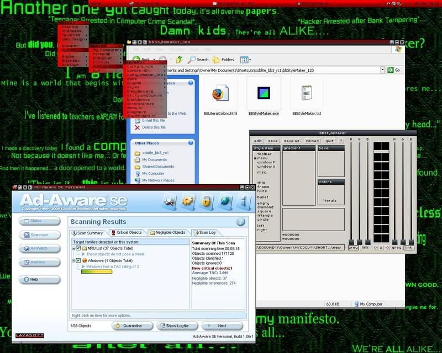442x353 pixels.
Task: Click the Explorer Search toolbar icon
Action: point(199,60)
